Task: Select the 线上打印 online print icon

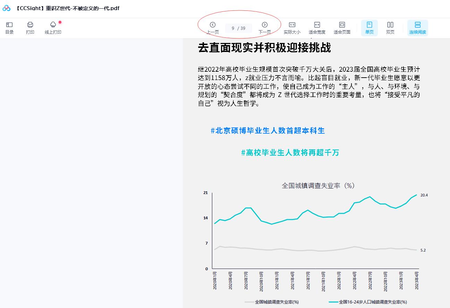Action: click(53, 27)
